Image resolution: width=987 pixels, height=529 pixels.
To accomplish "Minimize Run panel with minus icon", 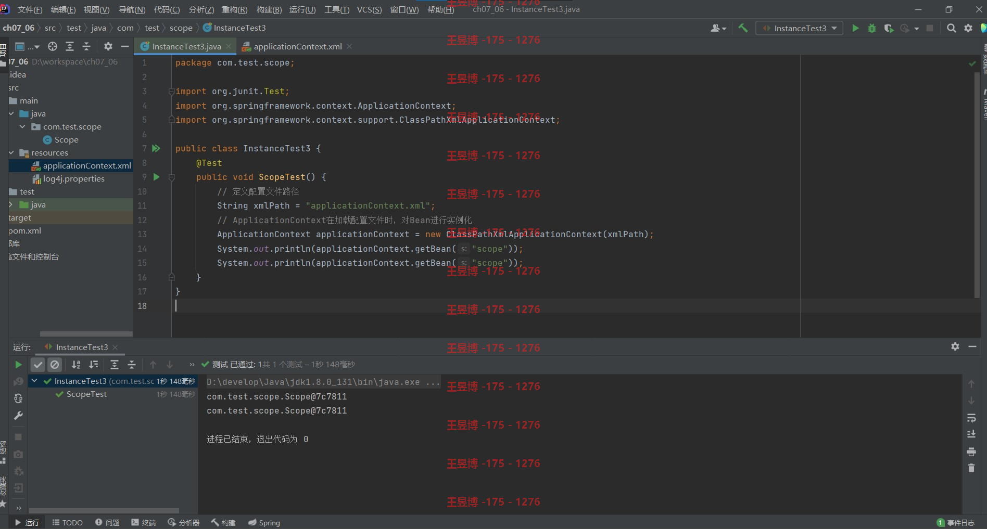I will [x=972, y=346].
